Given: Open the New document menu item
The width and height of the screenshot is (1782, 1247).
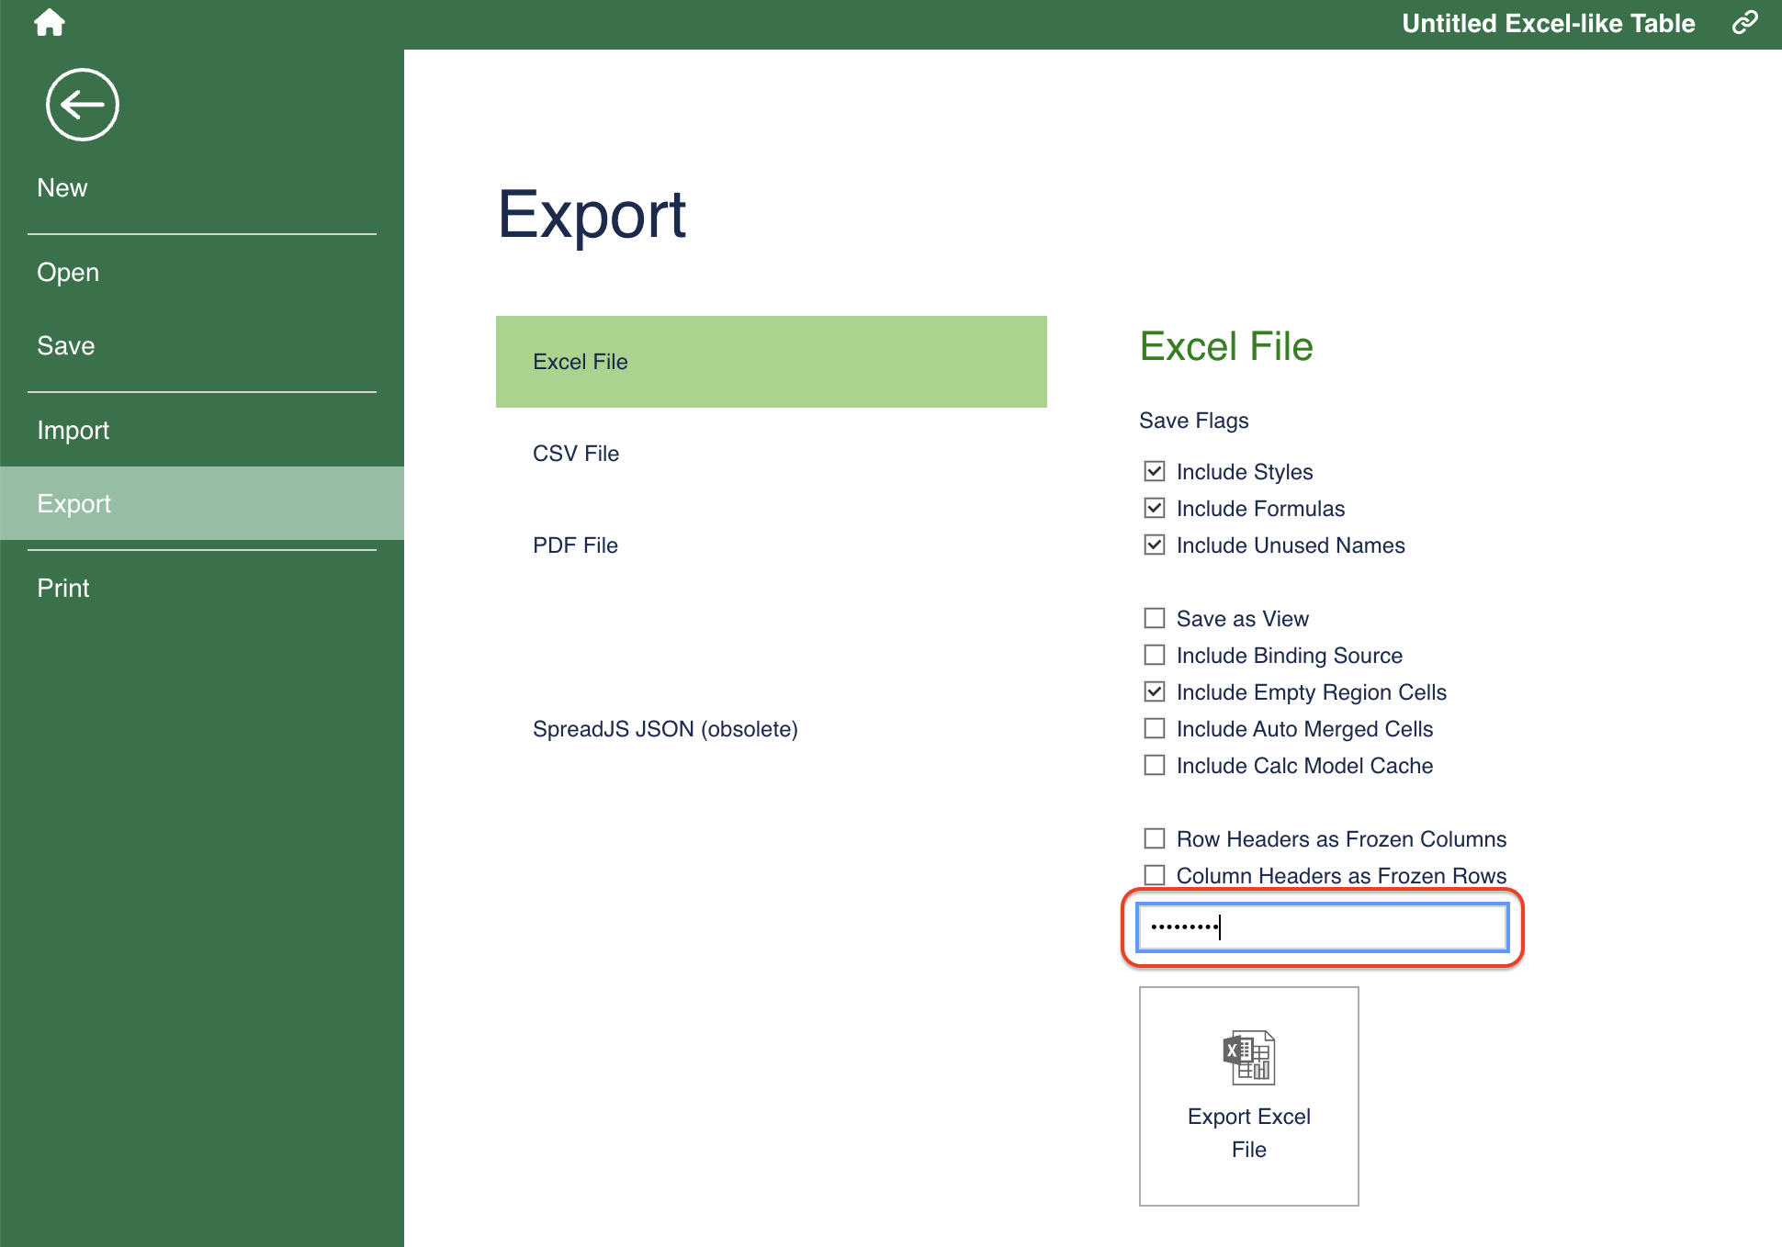Looking at the screenshot, I should 62,186.
